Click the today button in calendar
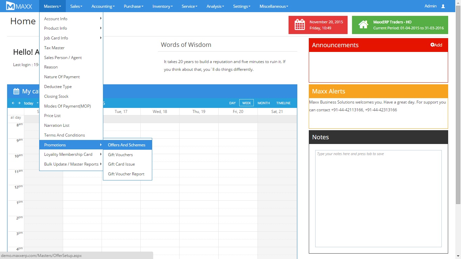 pyautogui.click(x=29, y=103)
